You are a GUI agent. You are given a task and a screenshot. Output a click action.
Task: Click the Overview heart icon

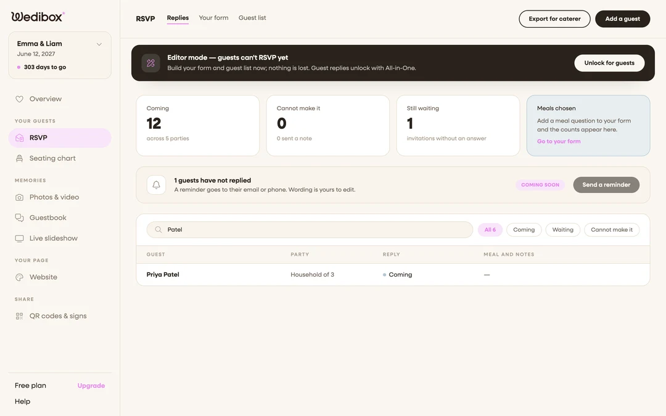tap(20, 99)
